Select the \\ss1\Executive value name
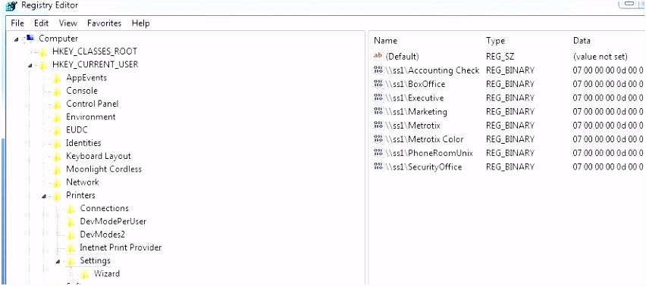The width and height of the screenshot is (646, 286). point(414,98)
